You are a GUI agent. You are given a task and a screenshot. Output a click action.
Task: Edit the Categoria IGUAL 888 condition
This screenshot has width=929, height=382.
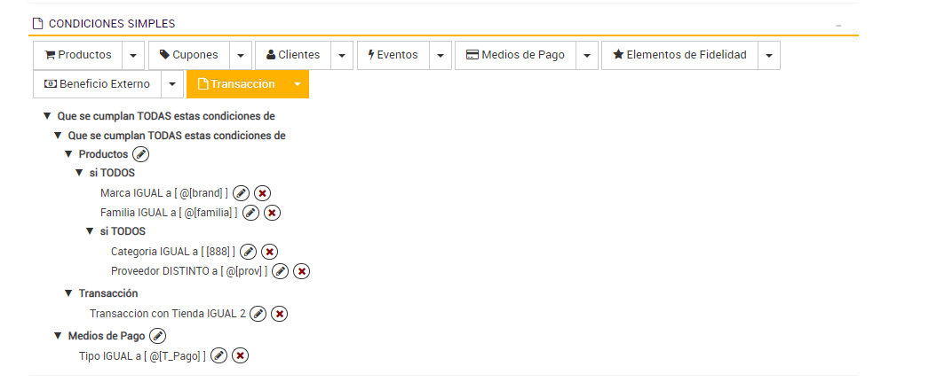[x=249, y=252]
